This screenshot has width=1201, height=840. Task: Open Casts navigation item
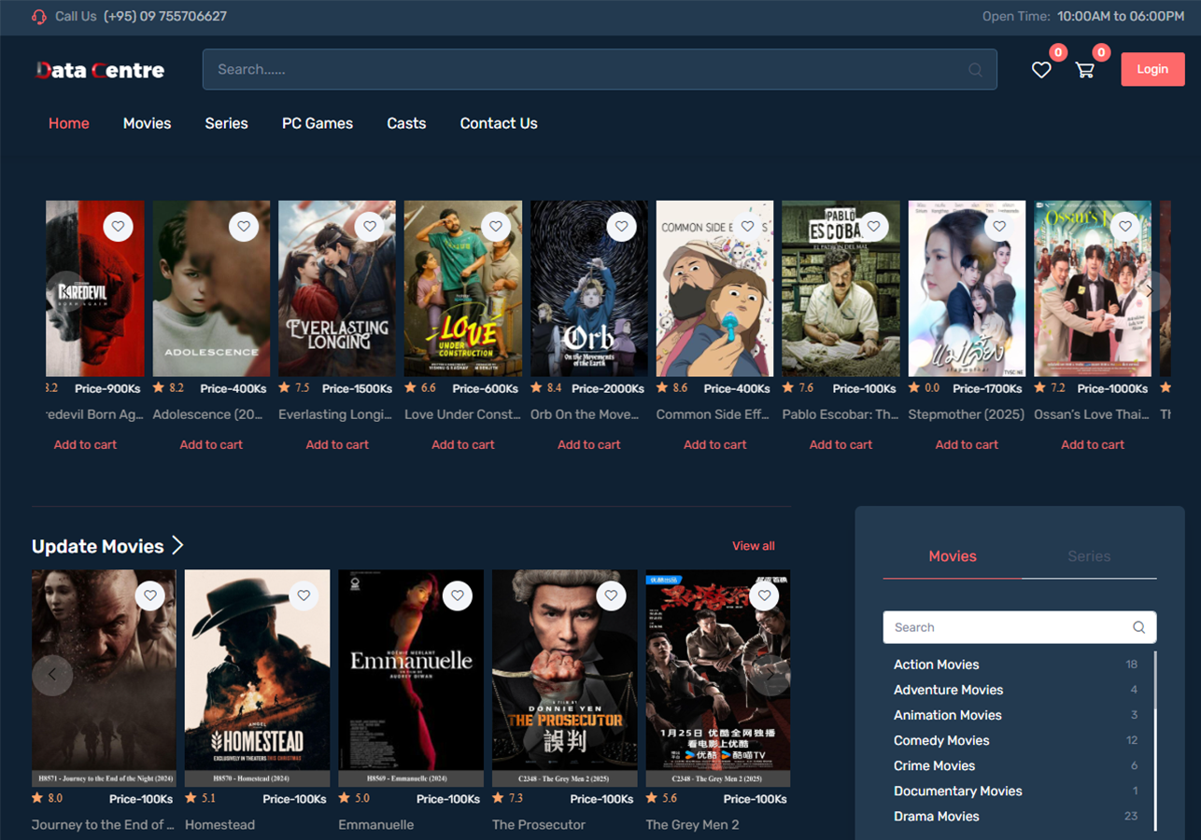click(x=406, y=123)
